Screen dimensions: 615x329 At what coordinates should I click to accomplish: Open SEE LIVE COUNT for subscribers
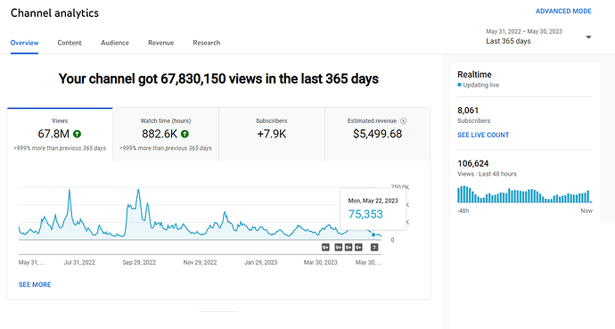click(483, 135)
